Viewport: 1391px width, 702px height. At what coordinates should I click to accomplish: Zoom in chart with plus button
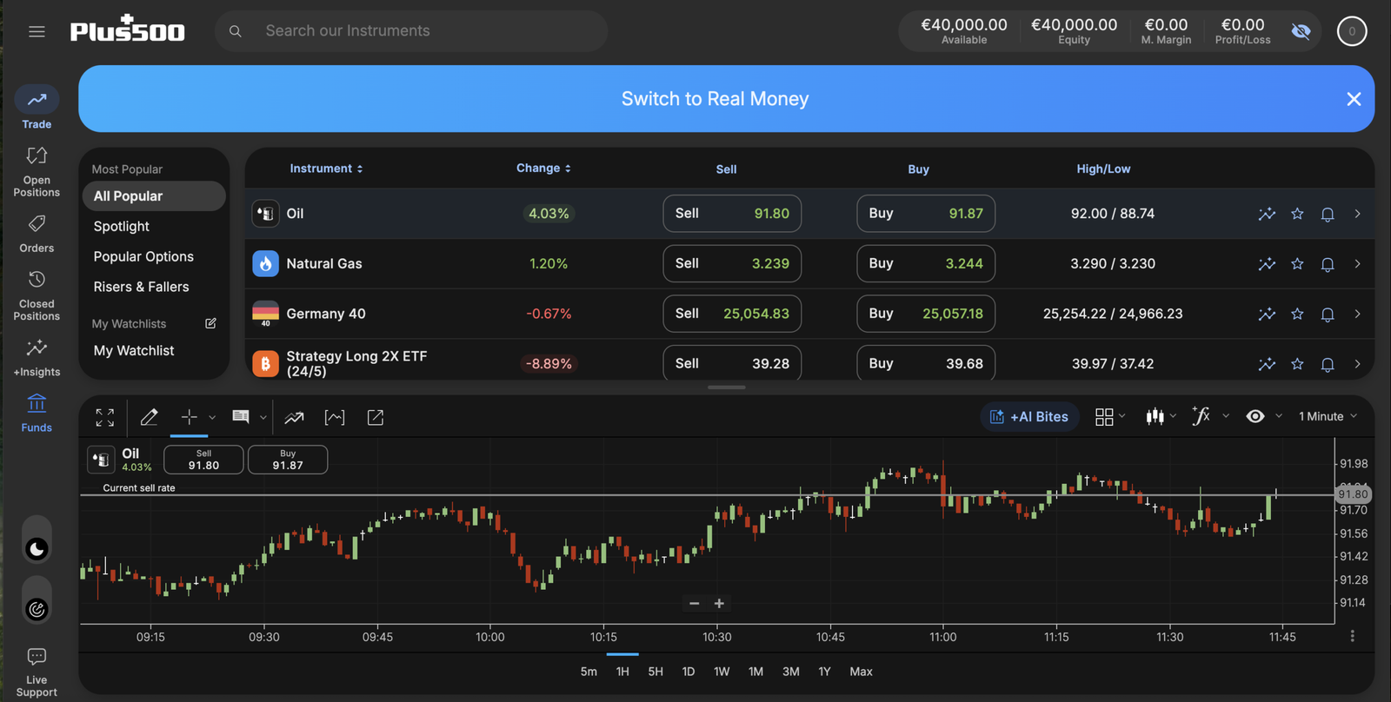coord(719,604)
